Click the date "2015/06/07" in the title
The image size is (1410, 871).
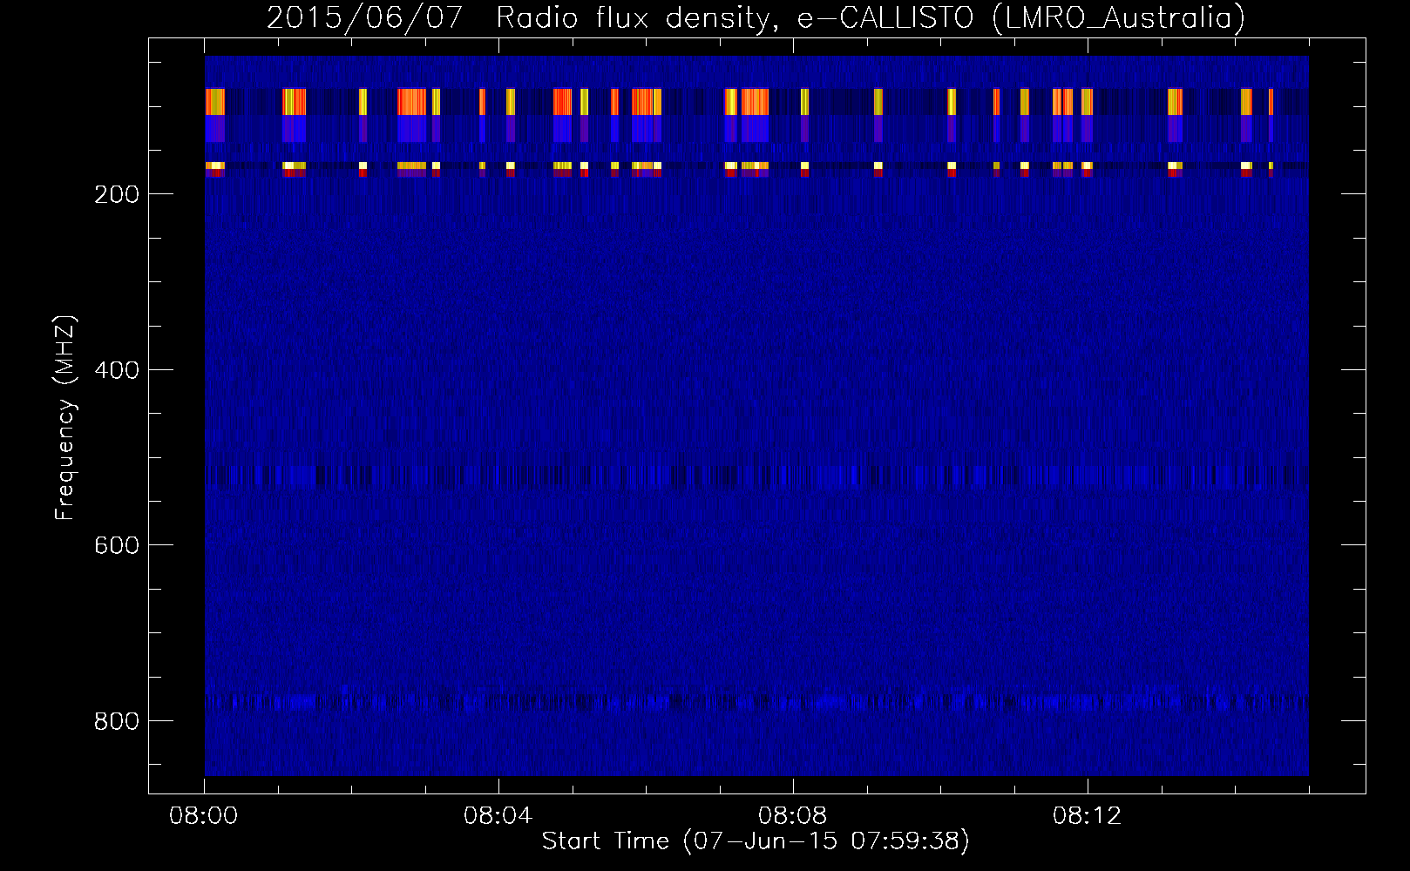click(x=364, y=17)
